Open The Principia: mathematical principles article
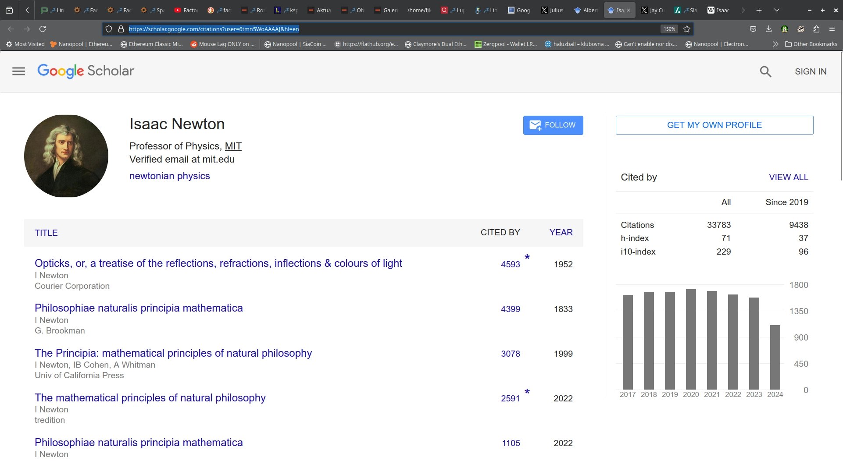843x461 pixels. tap(173, 353)
